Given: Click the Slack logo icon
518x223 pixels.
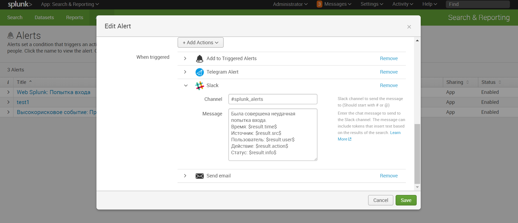Looking at the screenshot, I should pos(199,85).
